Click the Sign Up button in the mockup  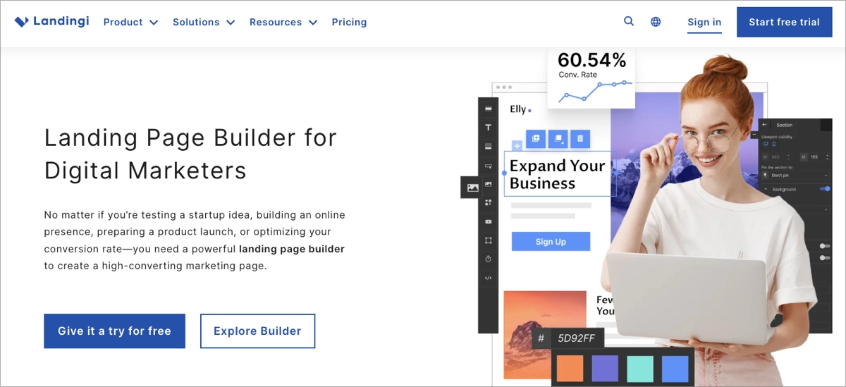[x=551, y=242]
